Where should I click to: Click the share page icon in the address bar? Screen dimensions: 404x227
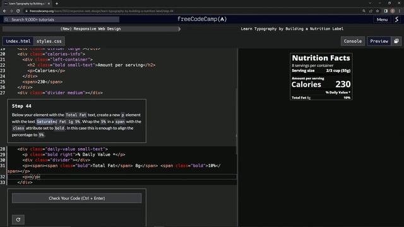tap(371, 11)
